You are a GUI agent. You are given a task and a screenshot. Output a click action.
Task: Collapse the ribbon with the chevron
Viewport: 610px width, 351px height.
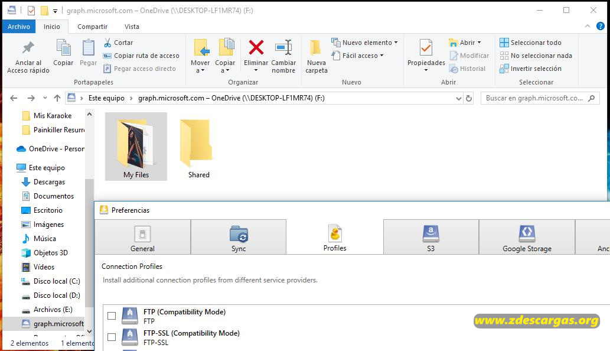pyautogui.click(x=588, y=26)
